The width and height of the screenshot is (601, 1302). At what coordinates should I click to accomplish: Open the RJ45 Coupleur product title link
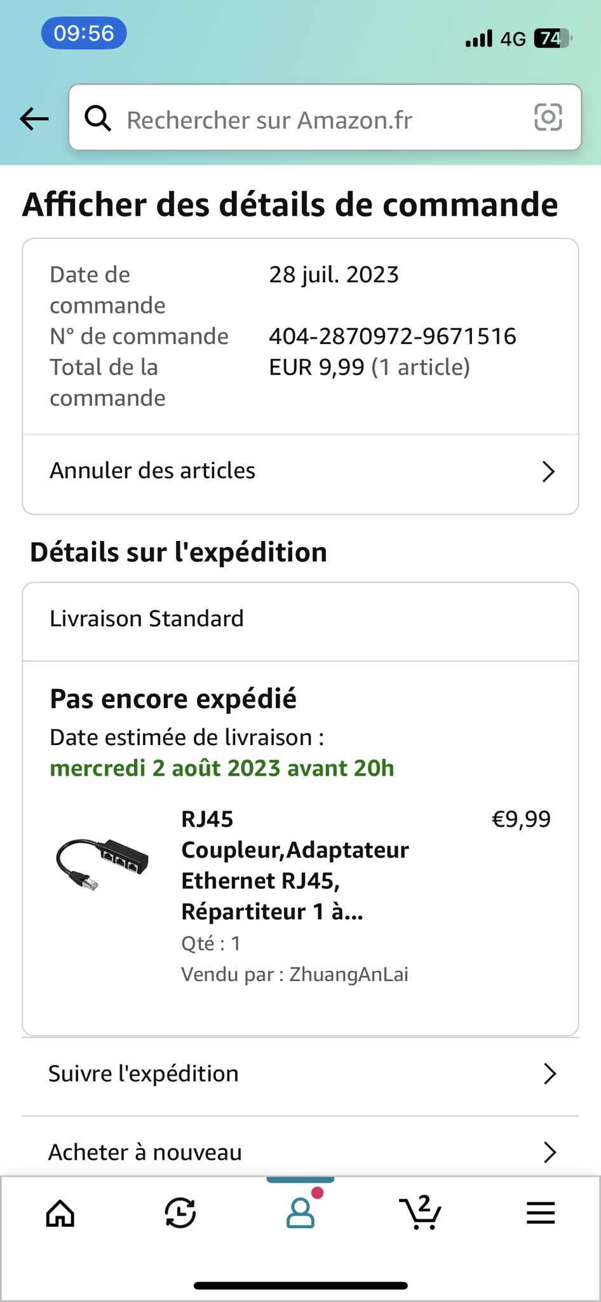[x=295, y=865]
